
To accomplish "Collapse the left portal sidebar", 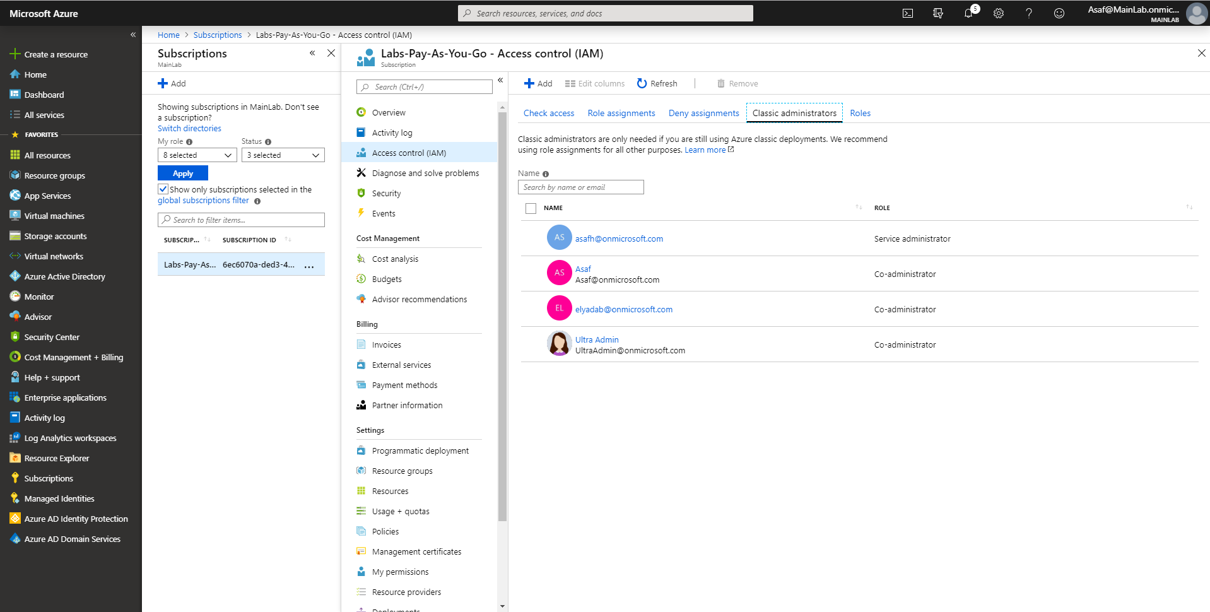I will coord(133,35).
